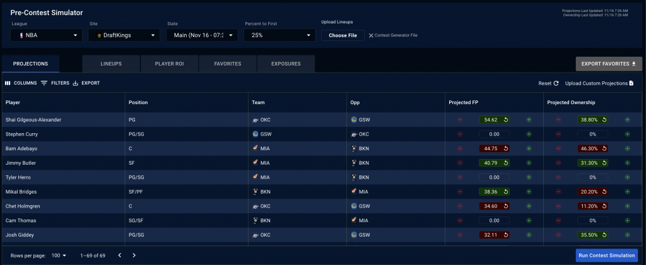Open the Columns selector

21,83
